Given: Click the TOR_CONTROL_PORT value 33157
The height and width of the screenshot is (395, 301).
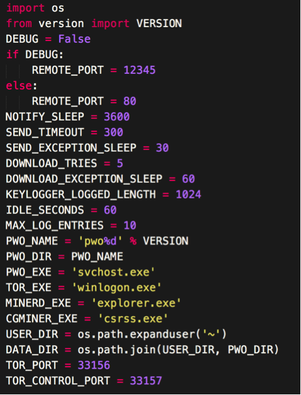Looking at the screenshot, I should [146, 380].
